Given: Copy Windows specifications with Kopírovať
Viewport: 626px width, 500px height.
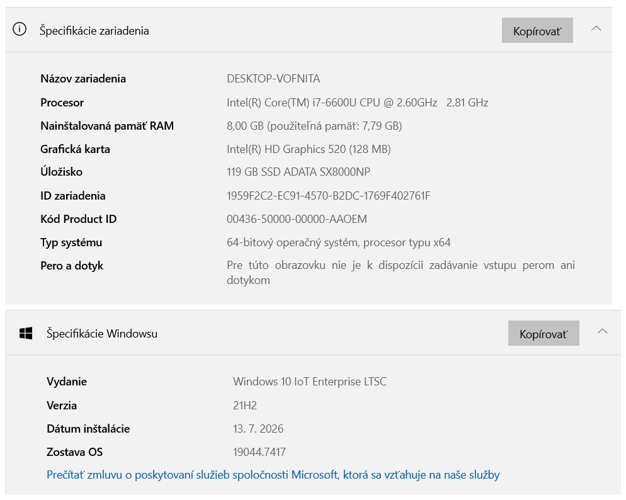Looking at the screenshot, I should 543,333.
